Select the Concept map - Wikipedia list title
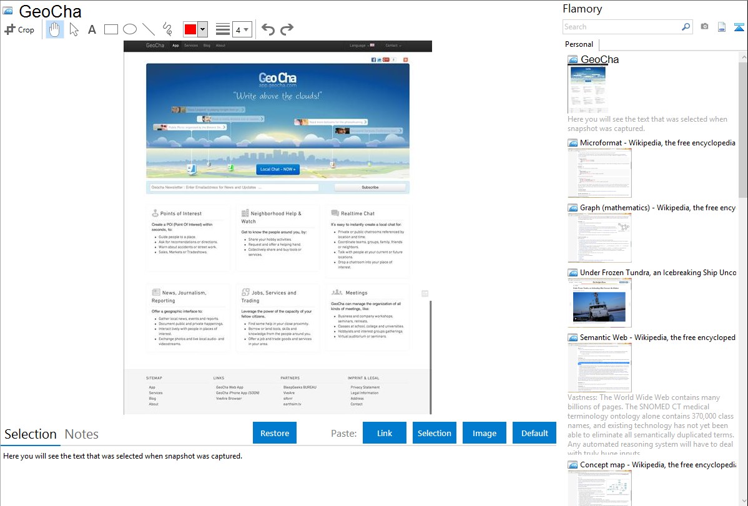748x506 pixels. (657, 464)
